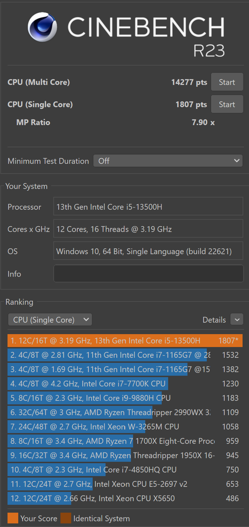Click the Details label in Ranking
Image resolution: width=249 pixels, height=527 pixels.
[x=214, y=320]
